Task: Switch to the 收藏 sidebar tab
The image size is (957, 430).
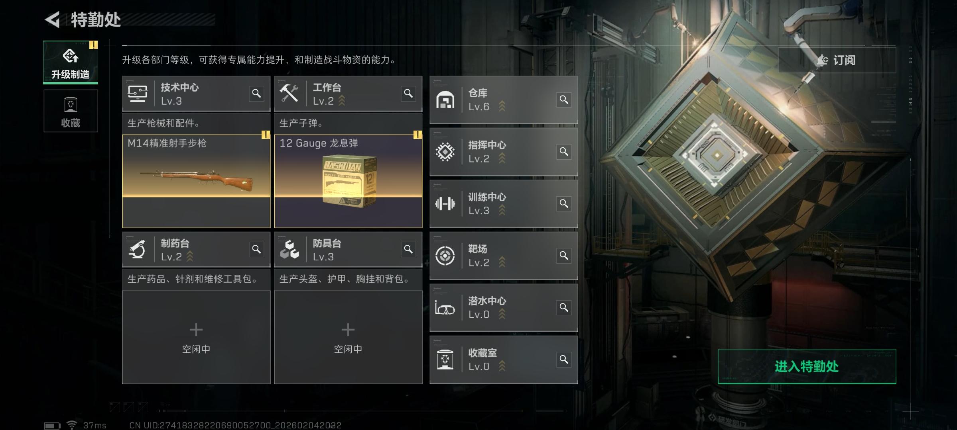Action: coord(71,111)
